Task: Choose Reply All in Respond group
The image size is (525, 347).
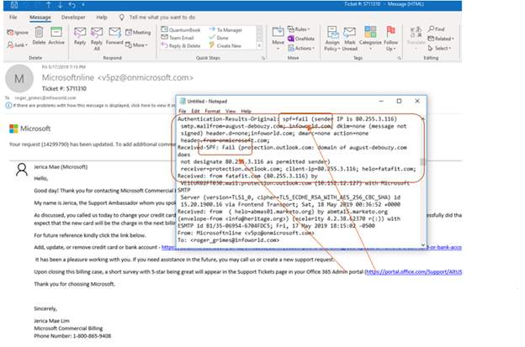Action: pos(97,39)
